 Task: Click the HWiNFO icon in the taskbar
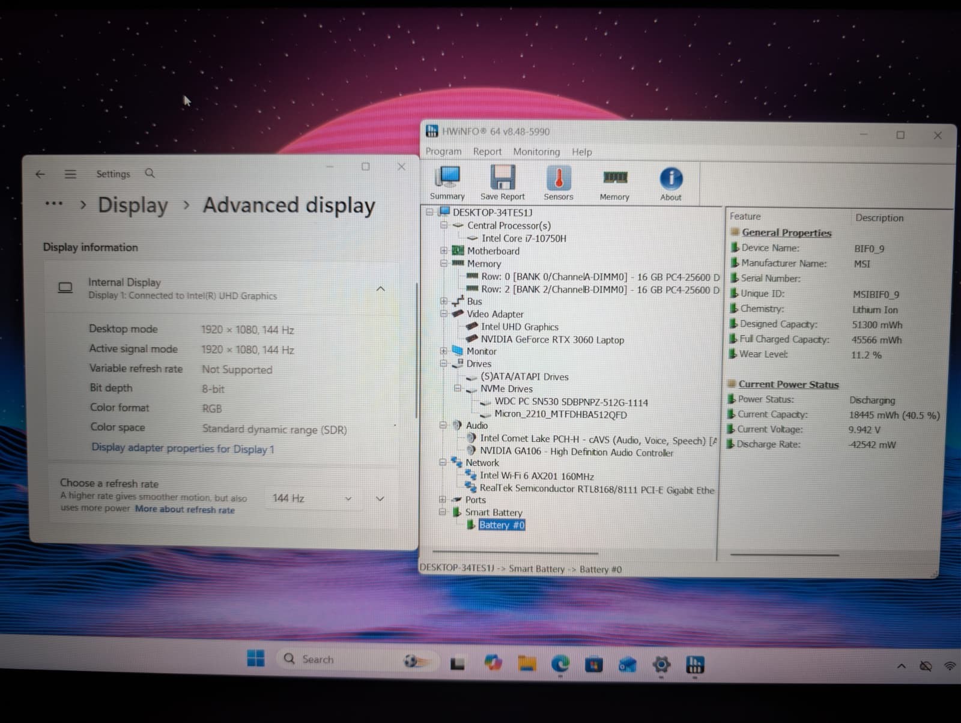695,665
